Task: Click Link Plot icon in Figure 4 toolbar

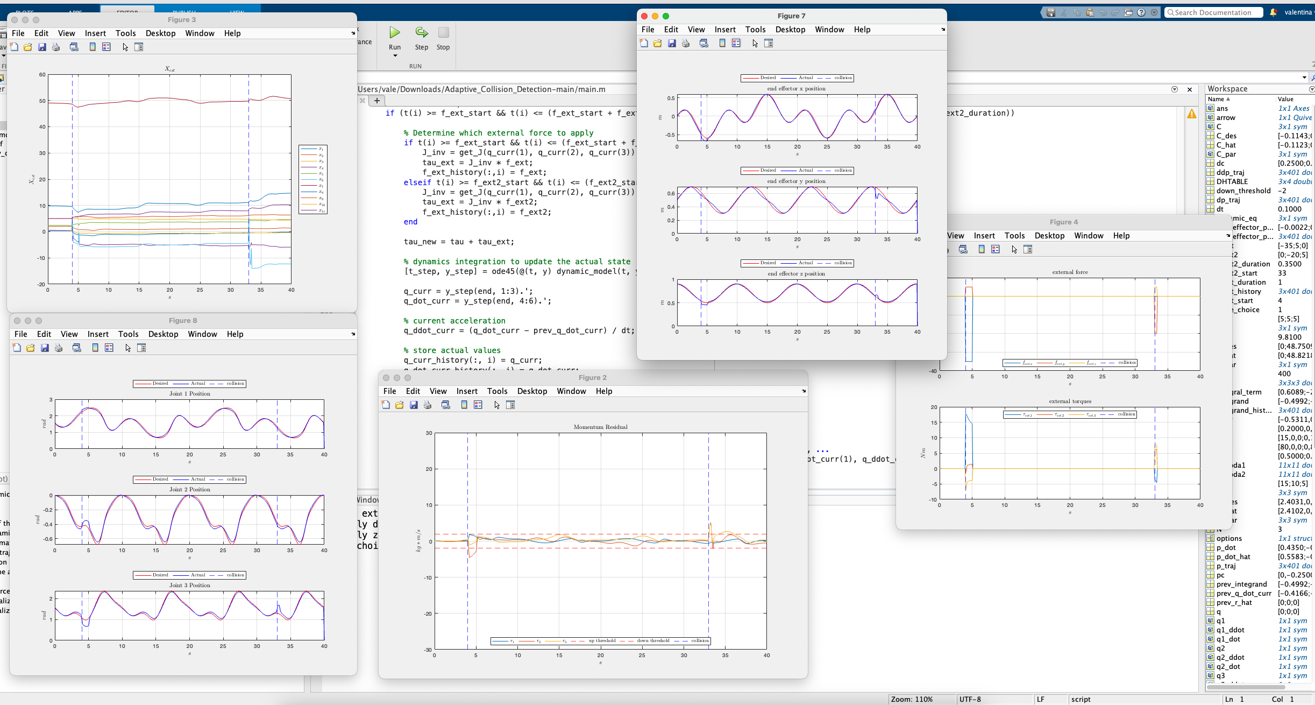Action: click(963, 250)
